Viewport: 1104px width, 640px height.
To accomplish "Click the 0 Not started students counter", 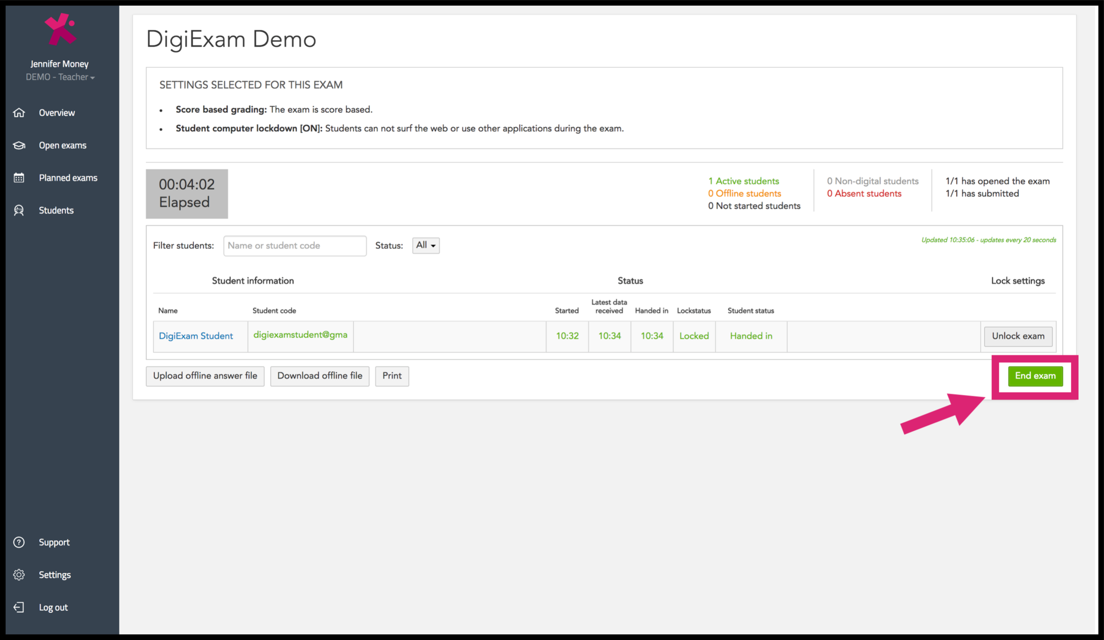I will point(754,206).
